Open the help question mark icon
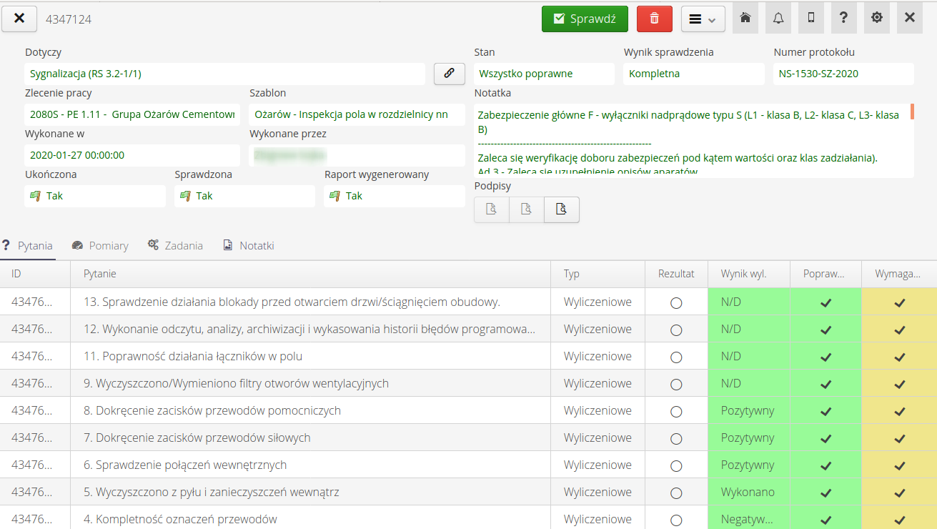 click(x=844, y=19)
